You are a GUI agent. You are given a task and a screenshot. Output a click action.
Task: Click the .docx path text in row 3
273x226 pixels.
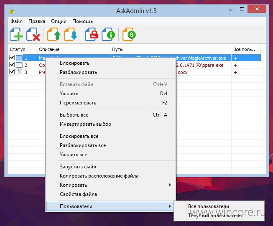[182, 72]
